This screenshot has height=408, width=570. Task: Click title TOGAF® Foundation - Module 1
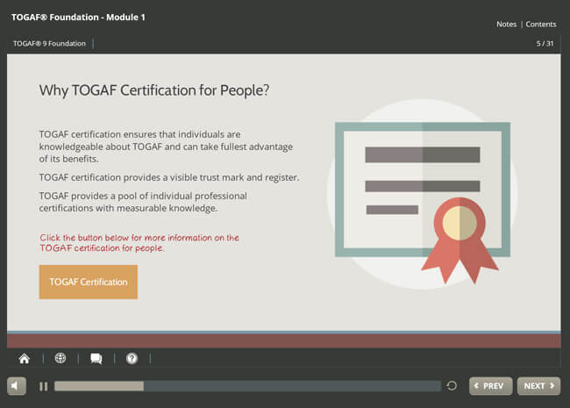pos(78,17)
